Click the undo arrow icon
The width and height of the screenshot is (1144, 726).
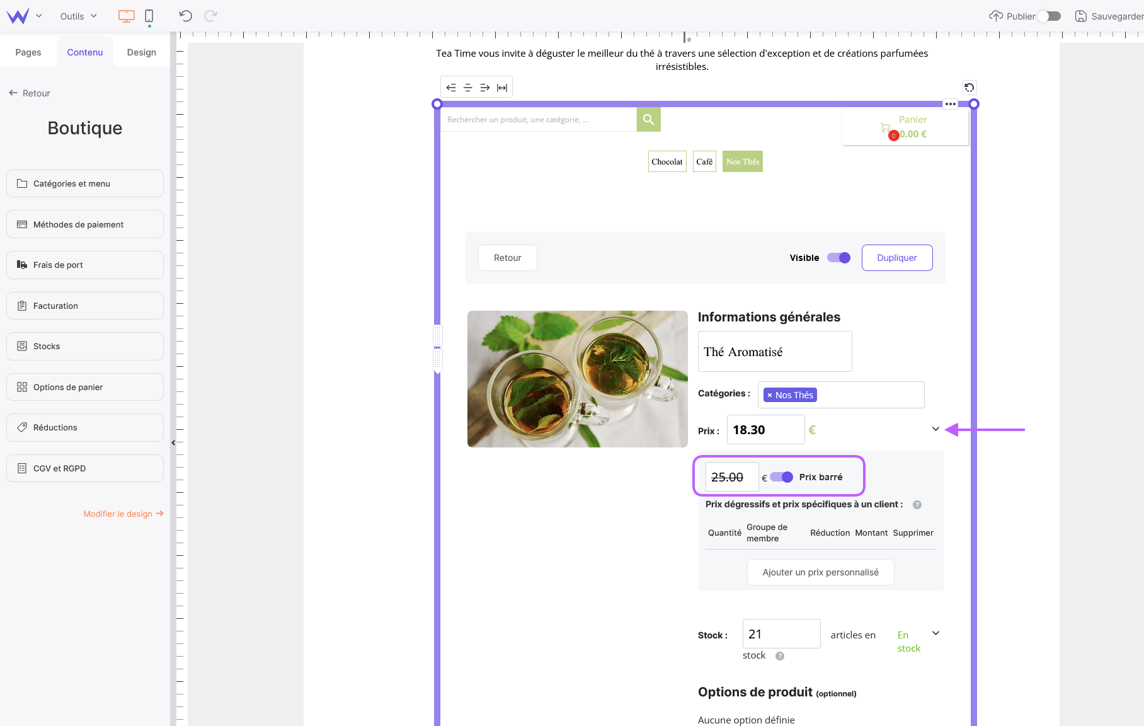[185, 16]
